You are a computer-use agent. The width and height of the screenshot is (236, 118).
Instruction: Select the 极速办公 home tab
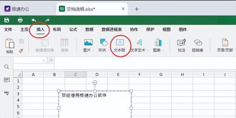click(x=17, y=9)
